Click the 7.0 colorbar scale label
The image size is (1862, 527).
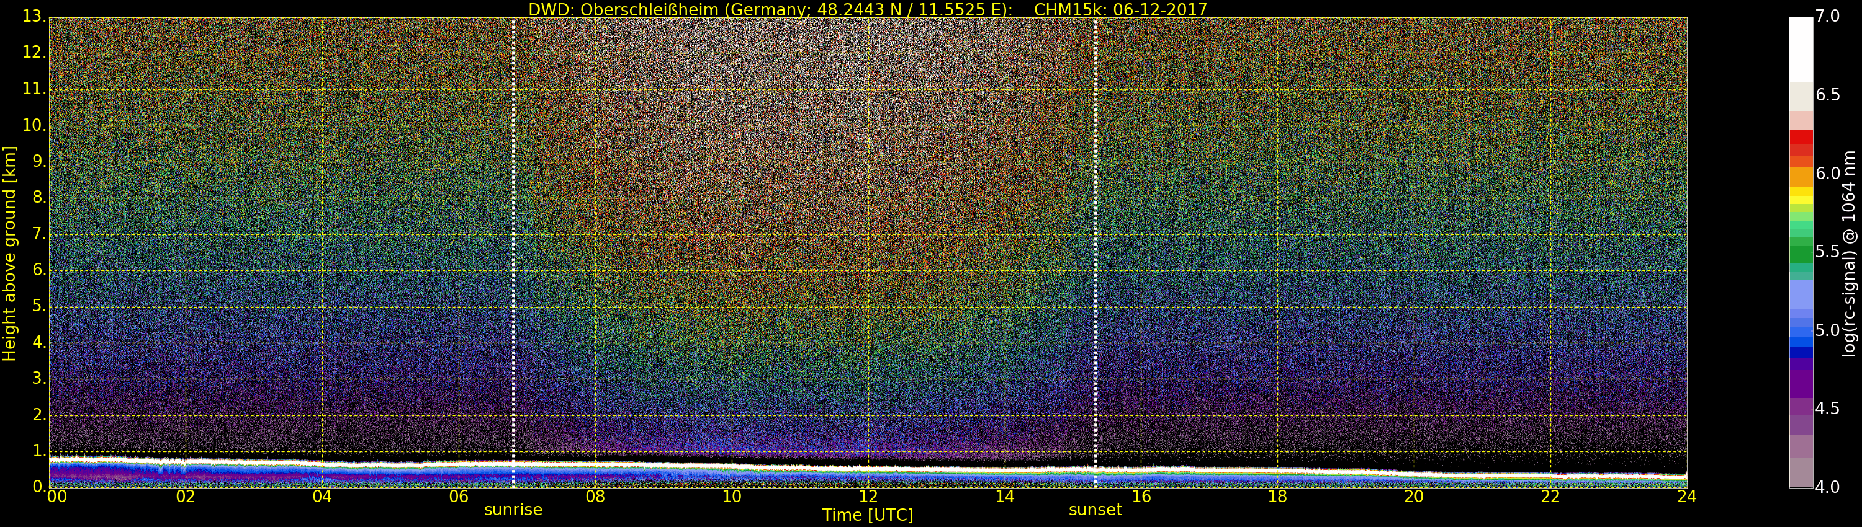click(x=1827, y=16)
